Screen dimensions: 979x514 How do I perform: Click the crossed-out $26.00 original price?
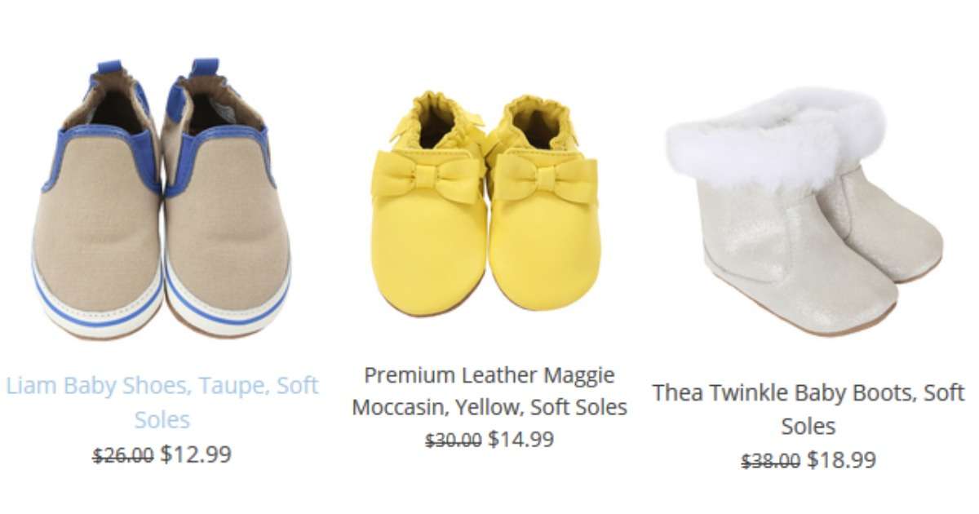coord(123,455)
